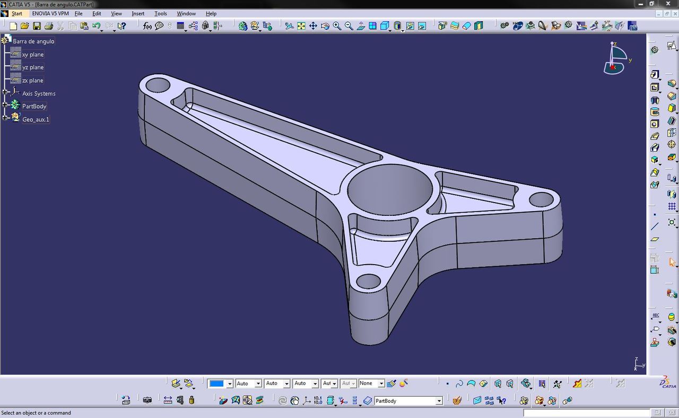Image resolution: width=679 pixels, height=418 pixels.
Task: Open a file with the folder icon
Action: pyautogui.click(x=25, y=26)
